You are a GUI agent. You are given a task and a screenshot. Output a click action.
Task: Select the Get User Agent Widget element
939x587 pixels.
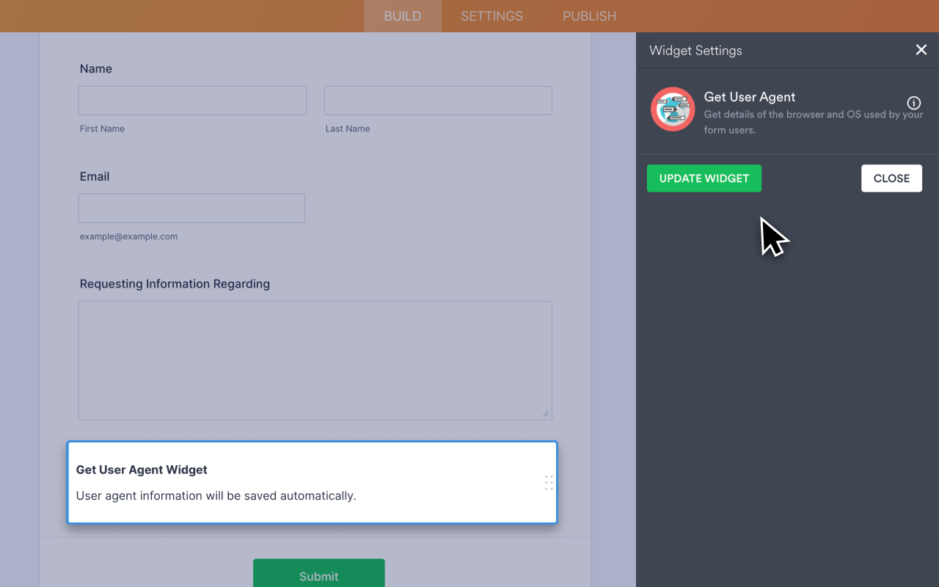312,482
